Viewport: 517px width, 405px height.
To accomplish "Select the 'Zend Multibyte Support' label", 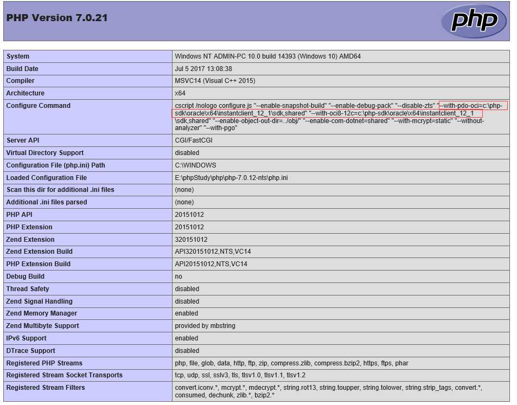I will 42,326.
